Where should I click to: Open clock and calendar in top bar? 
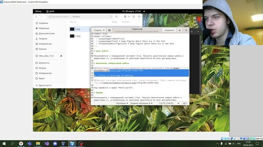click(131, 11)
